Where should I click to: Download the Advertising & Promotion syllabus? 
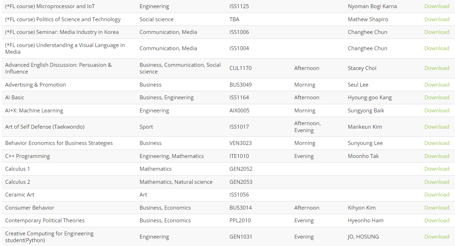tap(437, 85)
